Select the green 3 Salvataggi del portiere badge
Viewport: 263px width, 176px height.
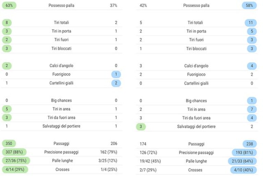pyautogui.click(x=141, y=126)
